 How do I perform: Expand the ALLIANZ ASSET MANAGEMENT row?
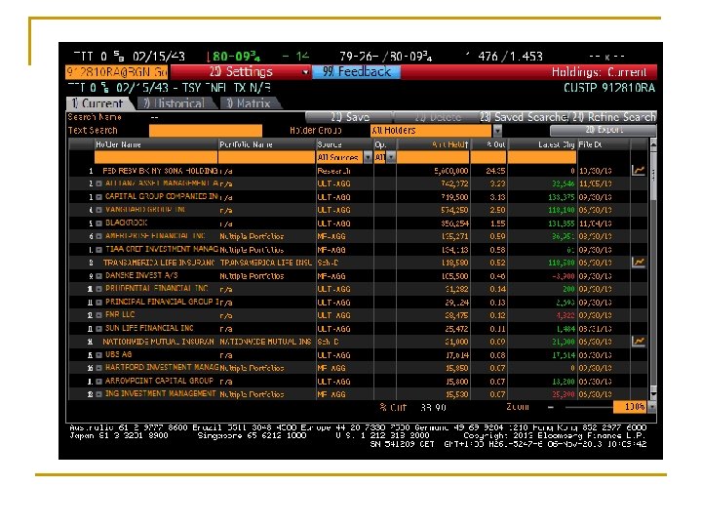click(98, 183)
